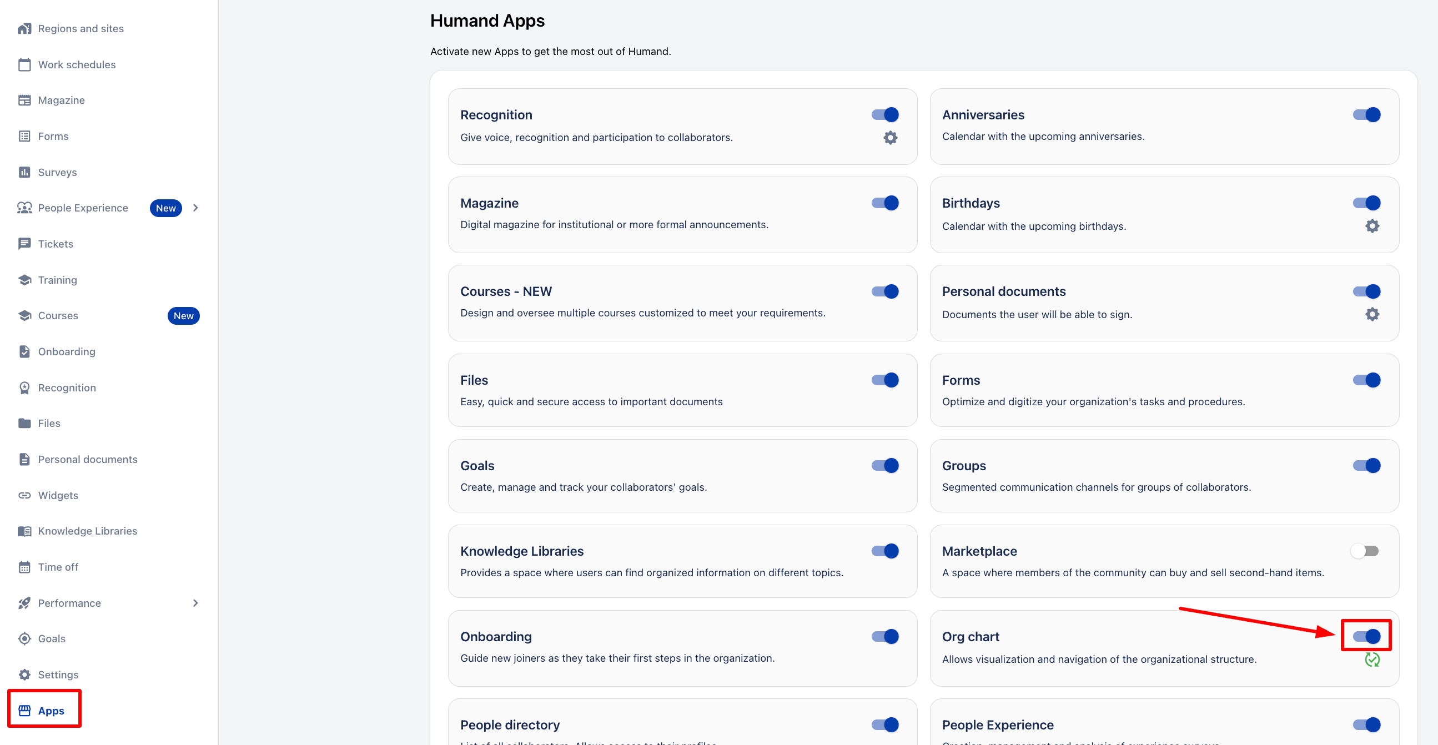Switch off the Files app toggle

pos(885,380)
